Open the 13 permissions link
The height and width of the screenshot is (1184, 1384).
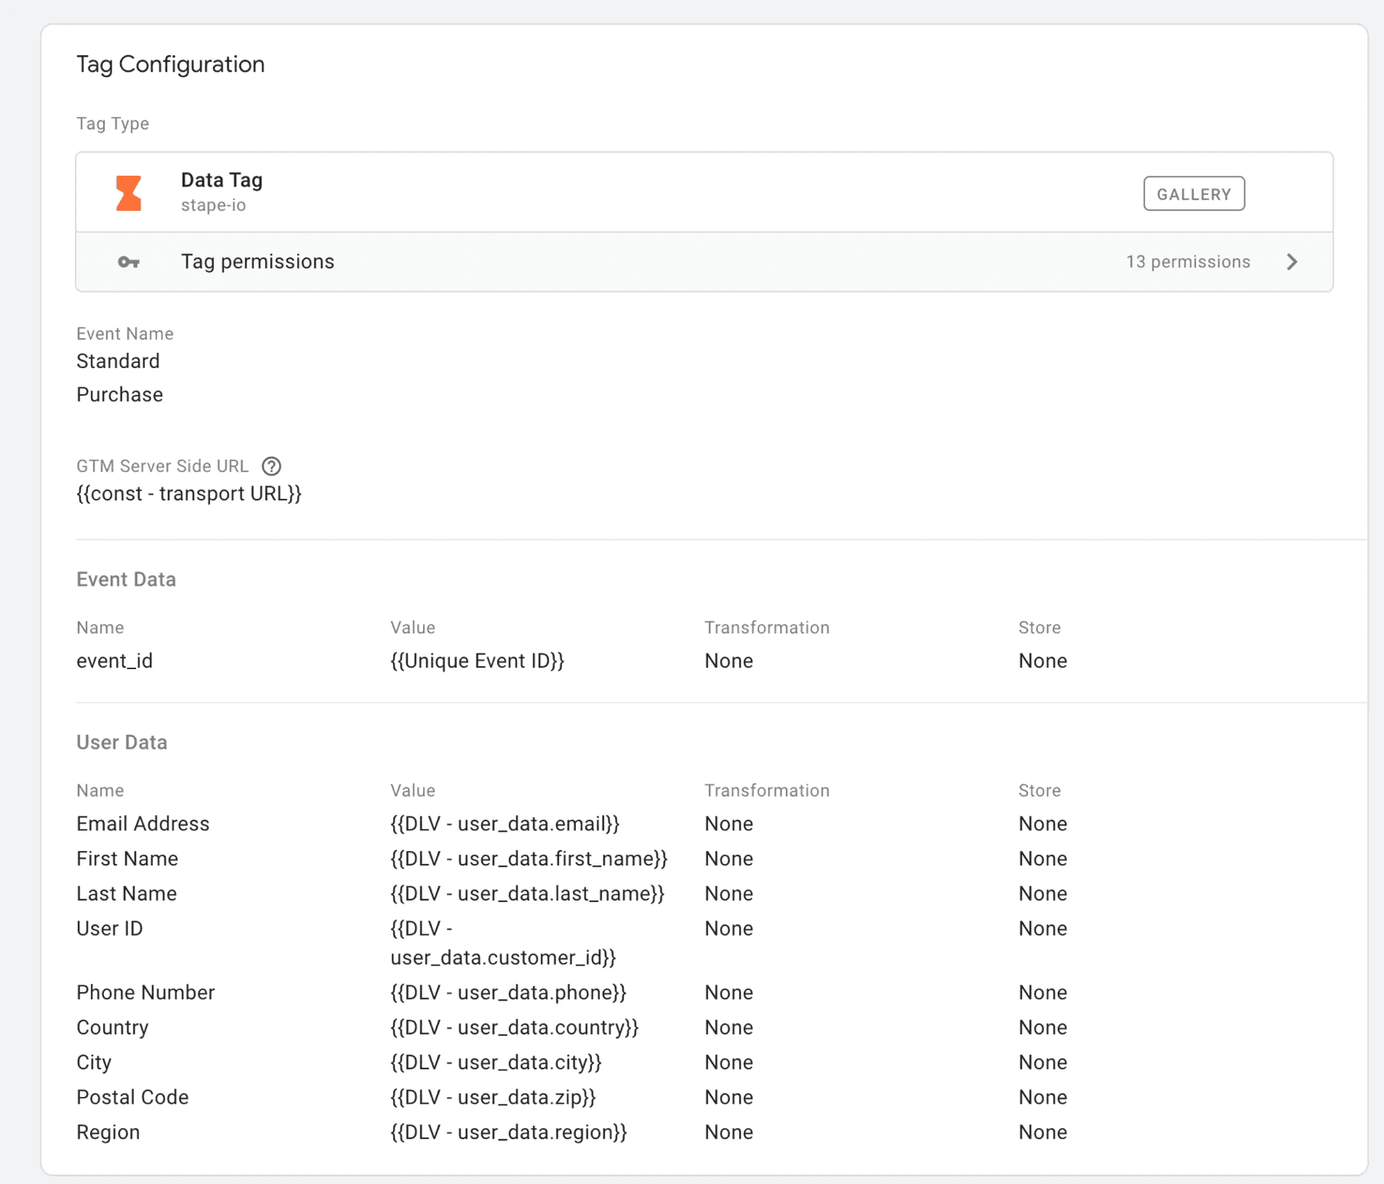1187,261
